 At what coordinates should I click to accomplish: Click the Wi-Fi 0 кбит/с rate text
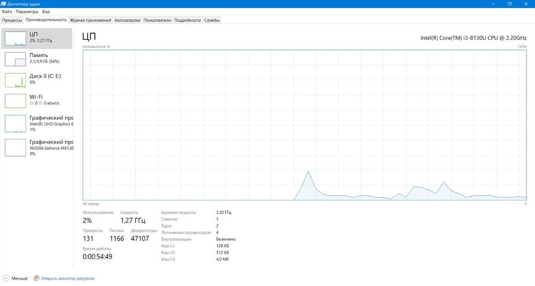[44, 103]
